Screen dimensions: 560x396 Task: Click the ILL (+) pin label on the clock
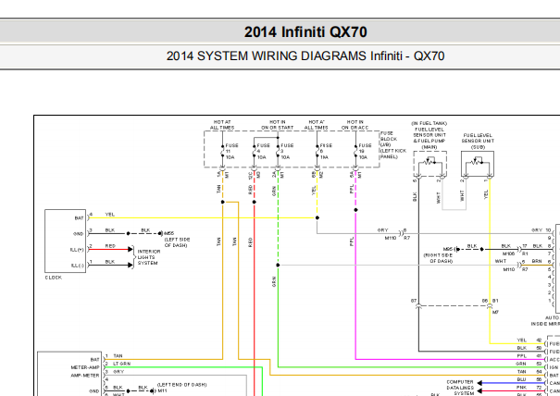pyautogui.click(x=77, y=250)
